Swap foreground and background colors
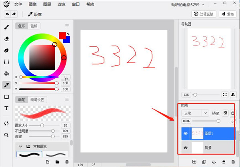This screenshot has width=240, height=167. (68, 34)
